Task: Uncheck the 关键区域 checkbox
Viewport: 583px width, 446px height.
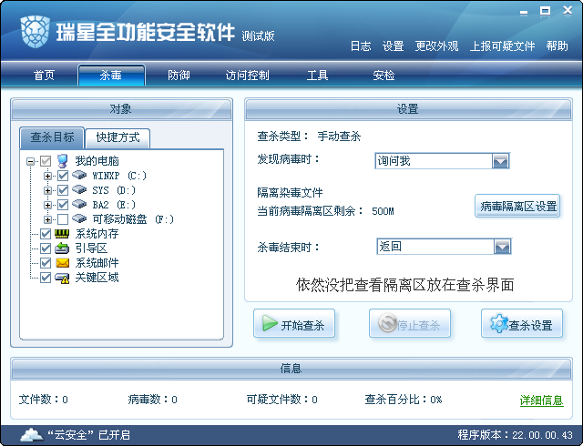Action: coord(46,278)
